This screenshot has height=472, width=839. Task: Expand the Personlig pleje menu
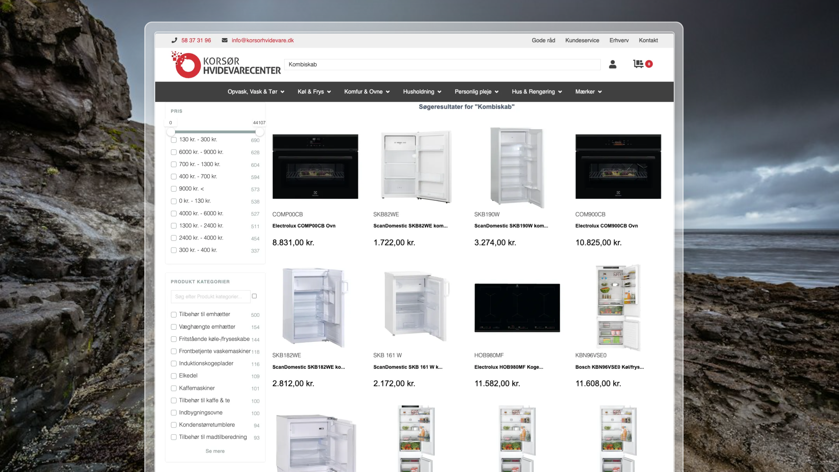pyautogui.click(x=476, y=92)
